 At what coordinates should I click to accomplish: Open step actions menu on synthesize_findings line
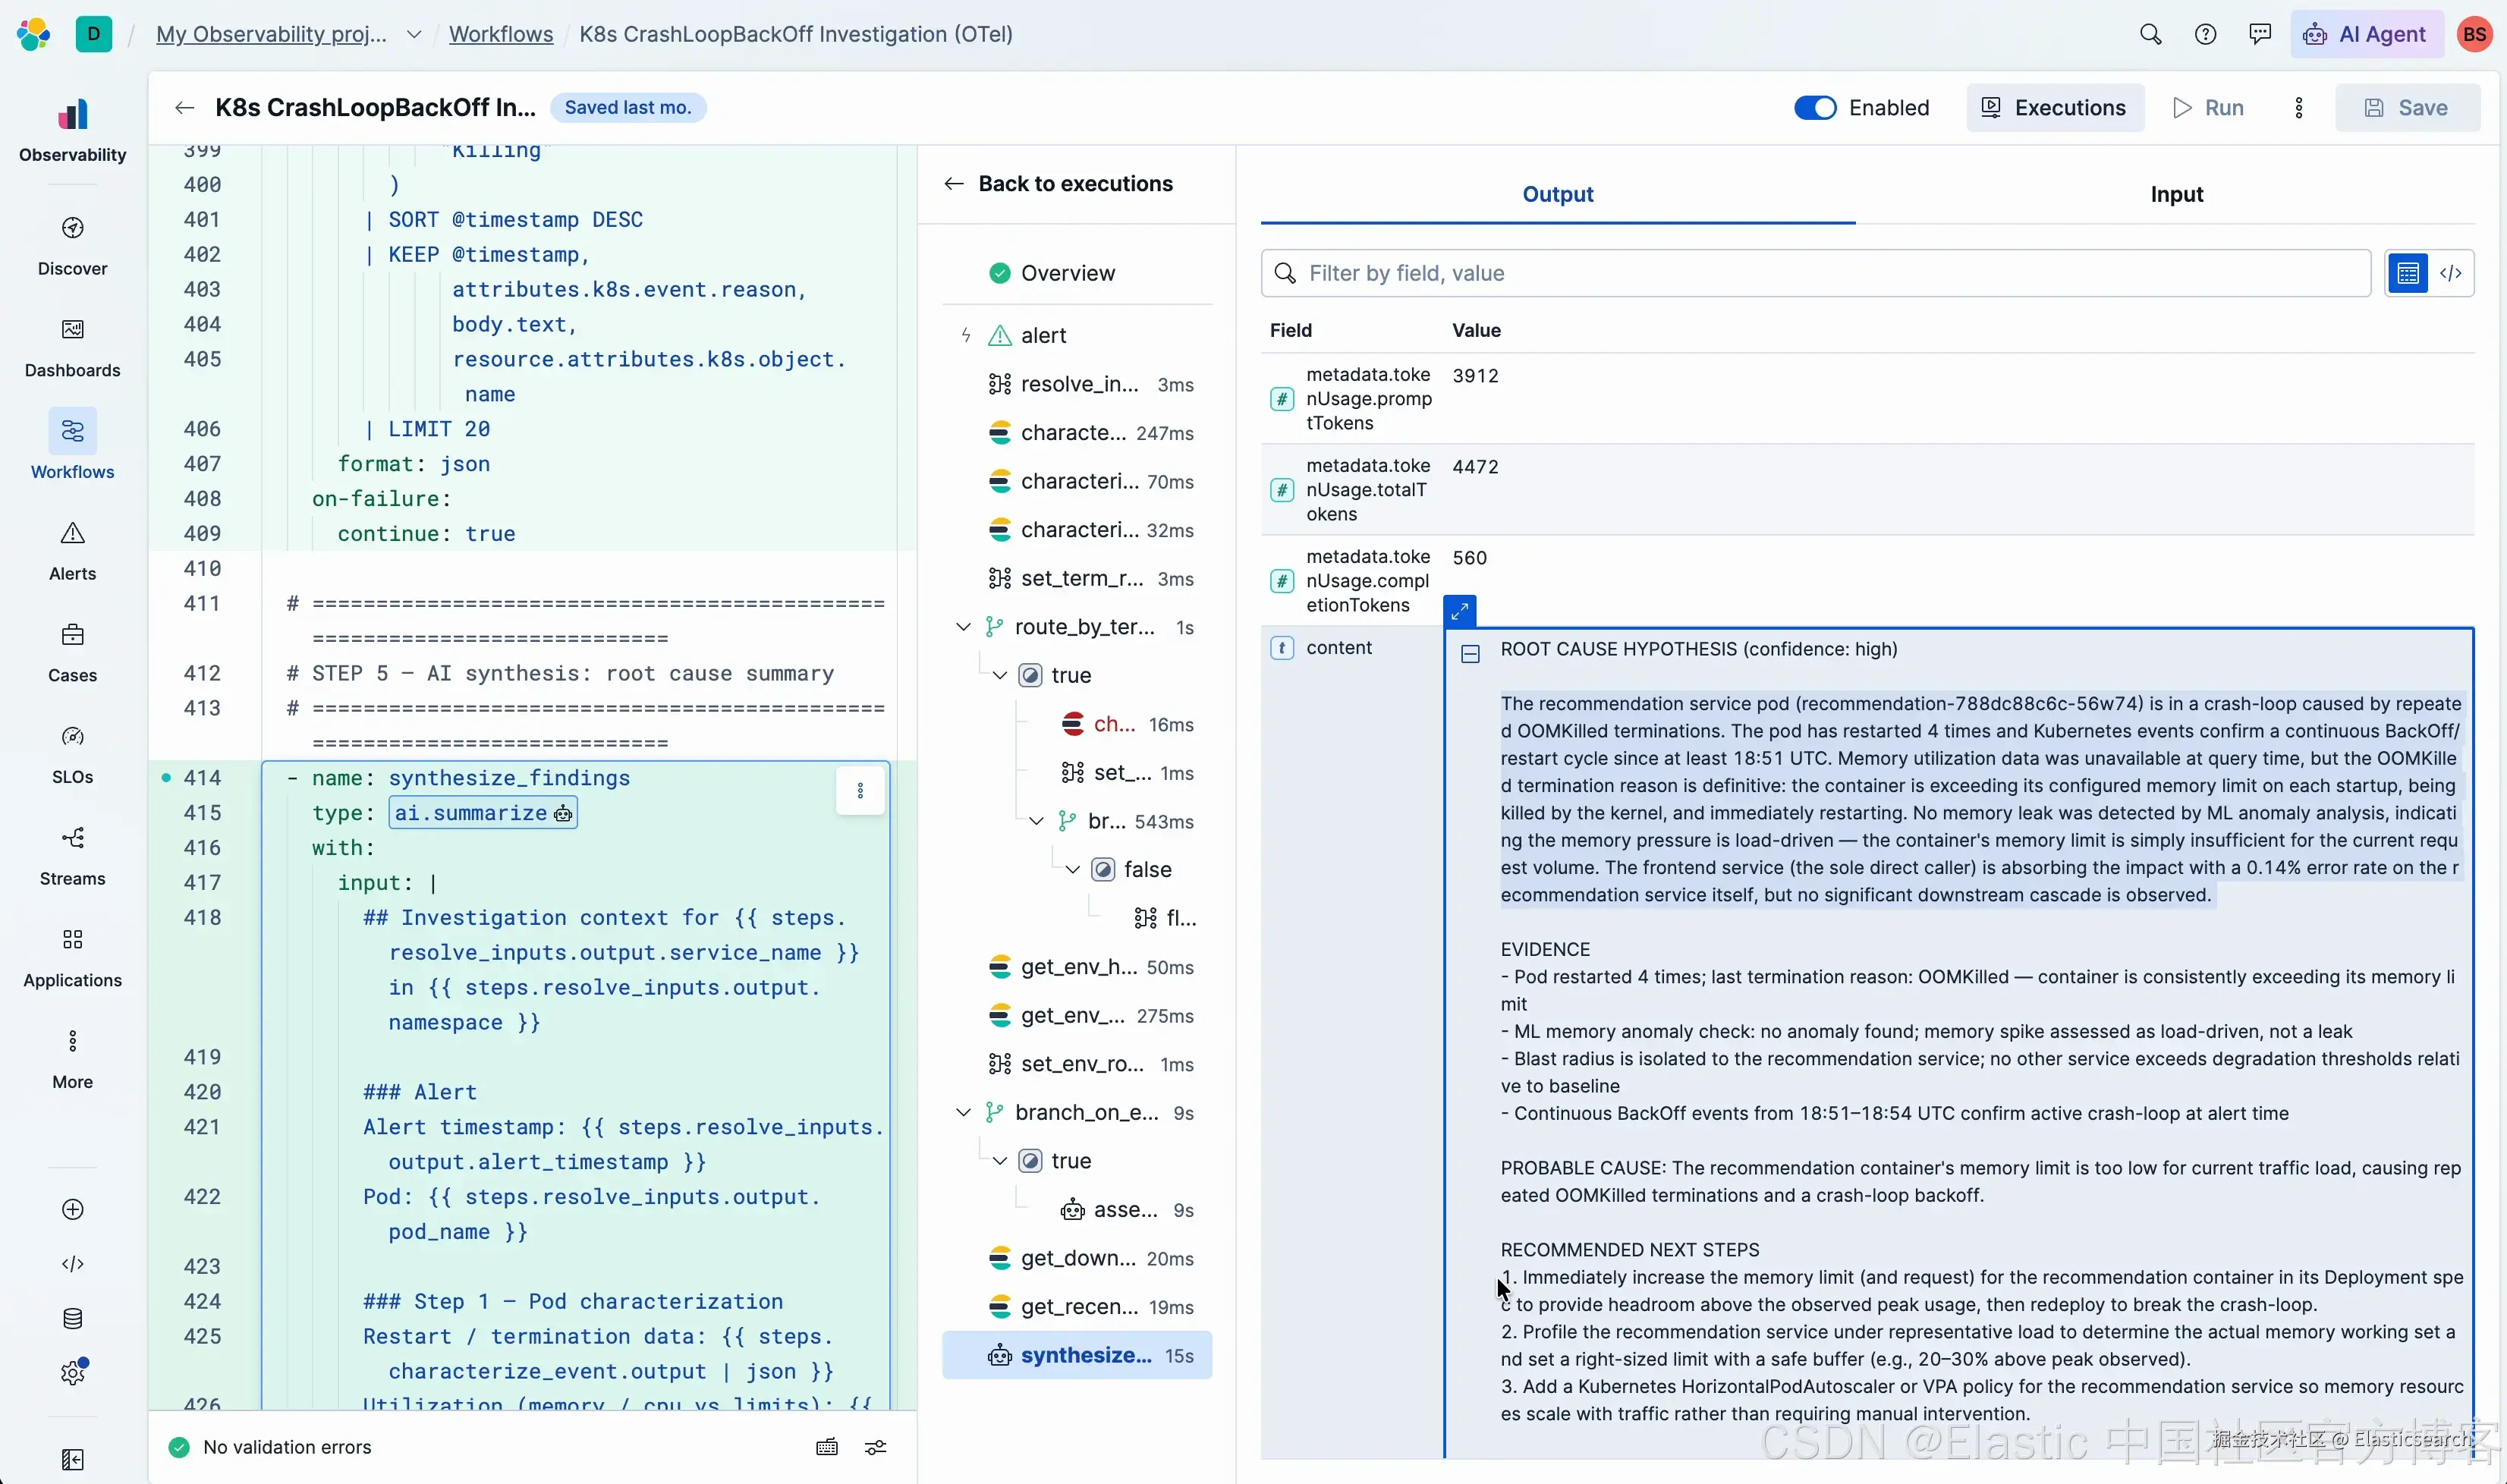(860, 791)
